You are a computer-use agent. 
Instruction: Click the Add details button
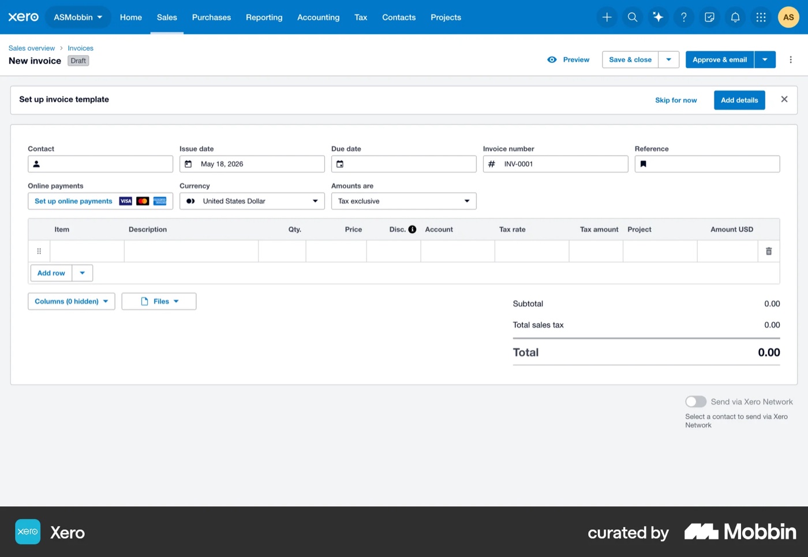pos(739,100)
